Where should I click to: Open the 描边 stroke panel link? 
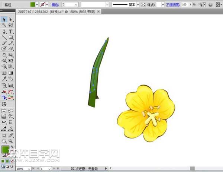(55, 4)
